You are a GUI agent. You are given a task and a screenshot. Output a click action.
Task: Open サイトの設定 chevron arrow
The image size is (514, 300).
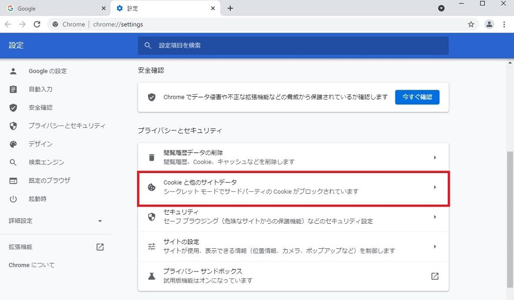435,247
